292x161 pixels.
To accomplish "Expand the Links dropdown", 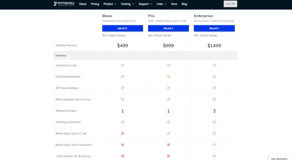I will 162,4.
